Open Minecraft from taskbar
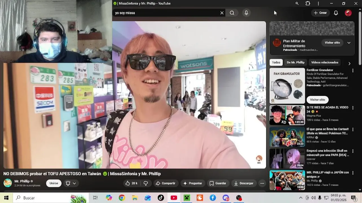 coord(187,198)
